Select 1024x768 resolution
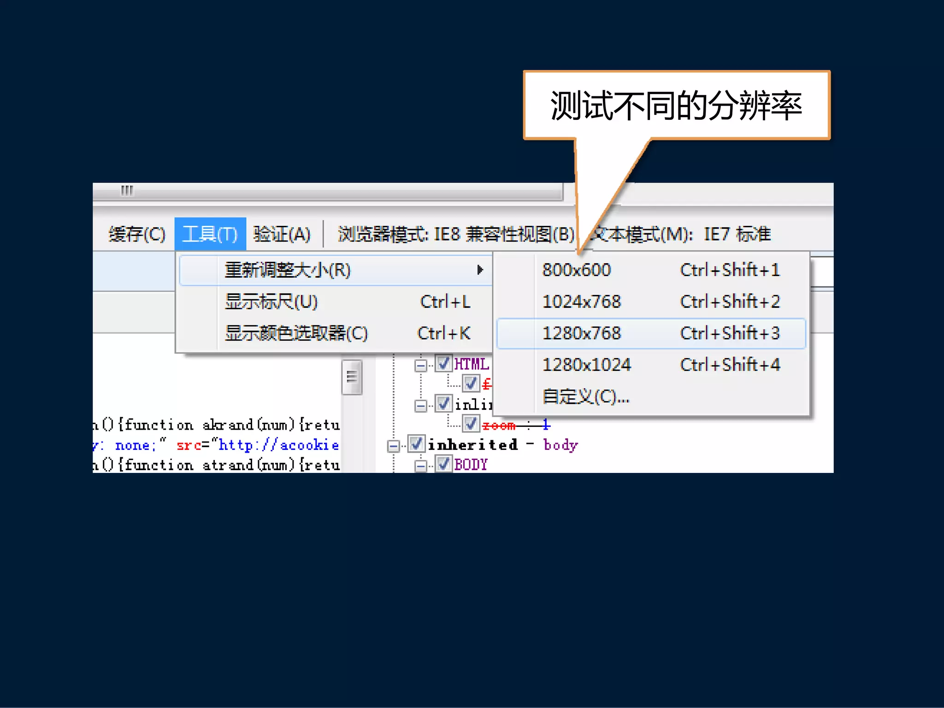This screenshot has width=944, height=708. [651, 302]
